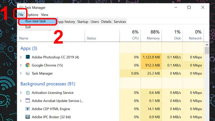The width and height of the screenshot is (215, 121).
Task: Click the Google Chrome icon
Action: pos(28,65)
